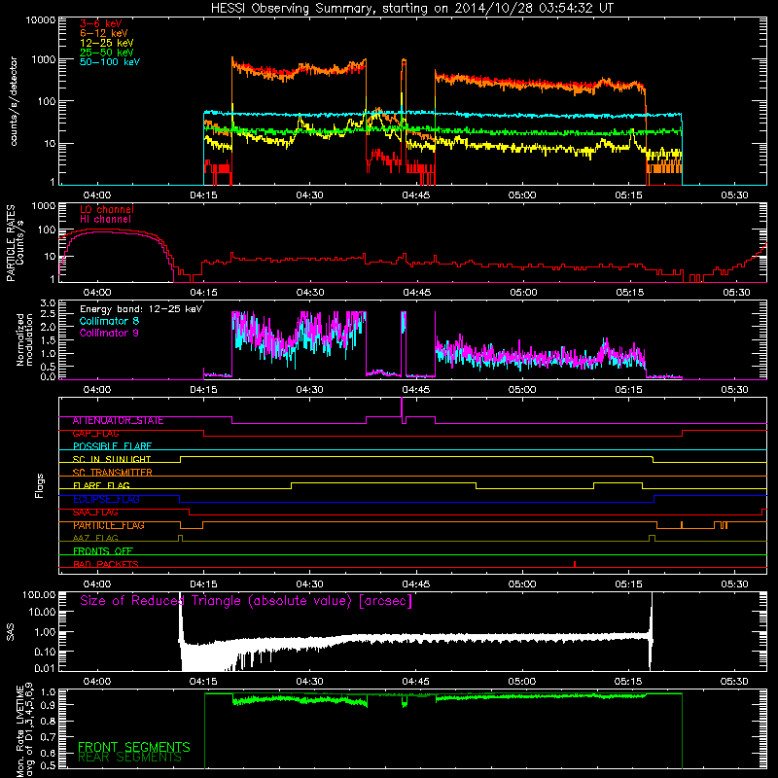Click the ECLIPSE_FLAG label

click(x=106, y=499)
